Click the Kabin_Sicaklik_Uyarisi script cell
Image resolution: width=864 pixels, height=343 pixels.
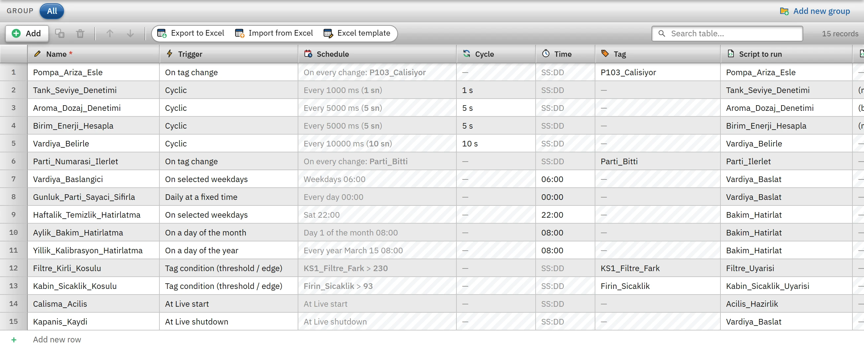click(x=786, y=285)
